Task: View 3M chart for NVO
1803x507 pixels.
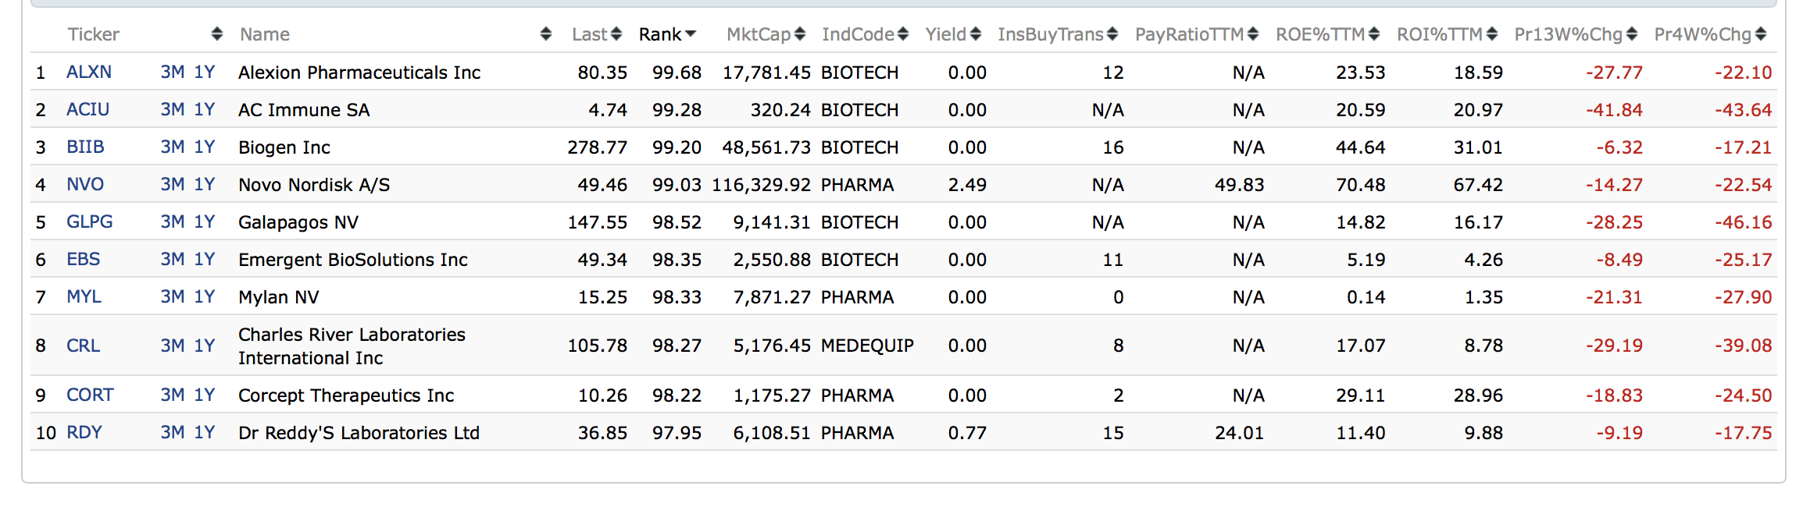Action: click(173, 185)
